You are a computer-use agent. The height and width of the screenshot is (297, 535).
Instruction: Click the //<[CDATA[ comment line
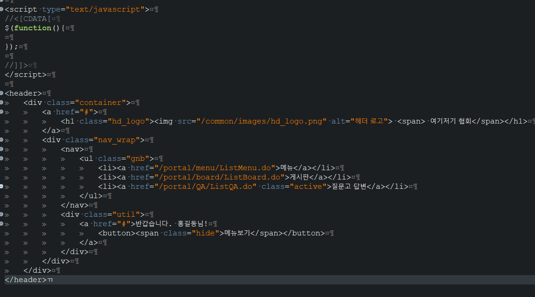click(x=28, y=19)
